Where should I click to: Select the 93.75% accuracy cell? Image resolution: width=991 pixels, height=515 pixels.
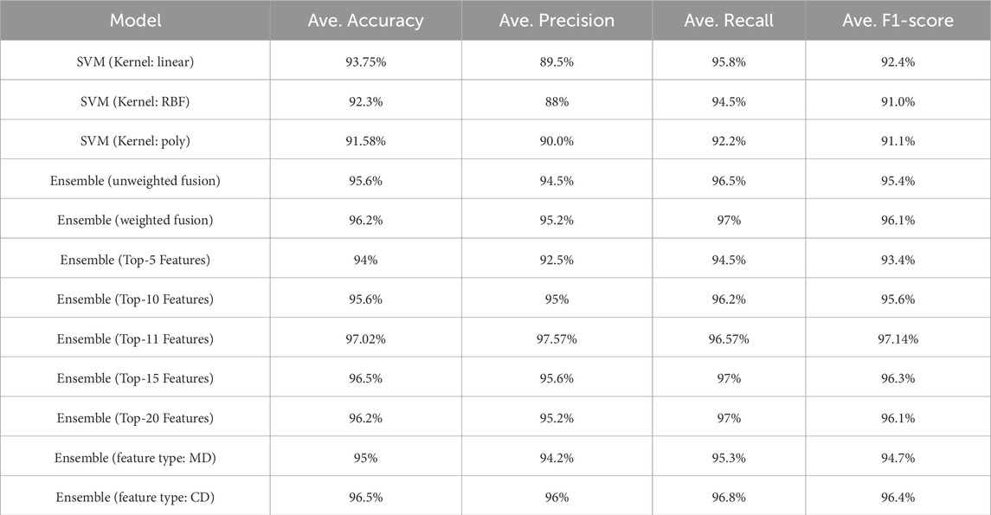pos(365,61)
